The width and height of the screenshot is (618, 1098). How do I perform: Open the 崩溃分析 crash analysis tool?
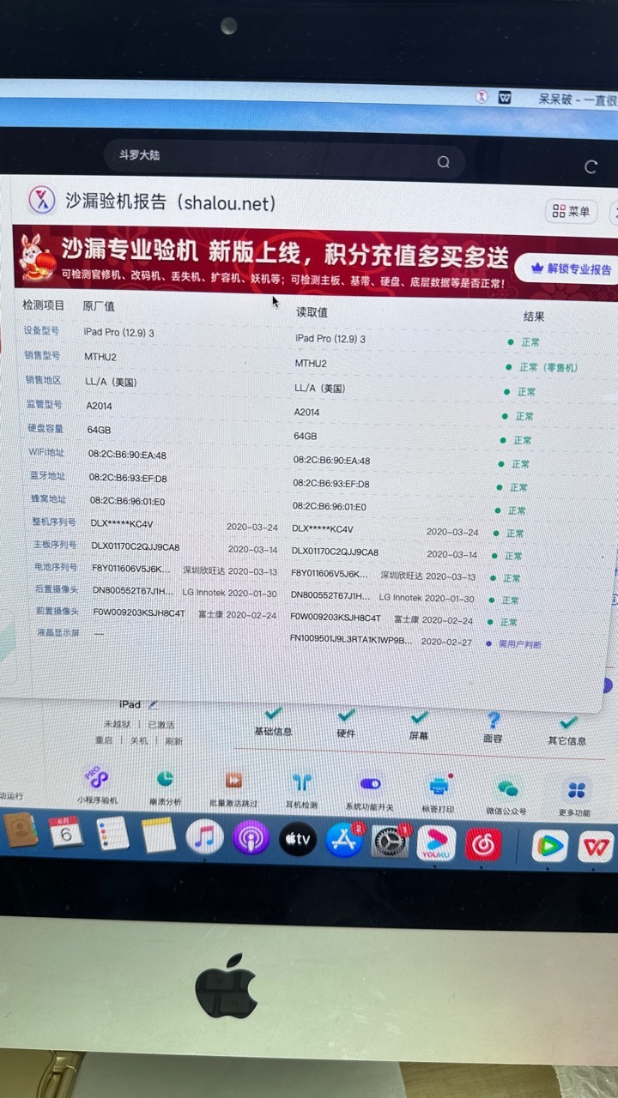pyautogui.click(x=165, y=779)
